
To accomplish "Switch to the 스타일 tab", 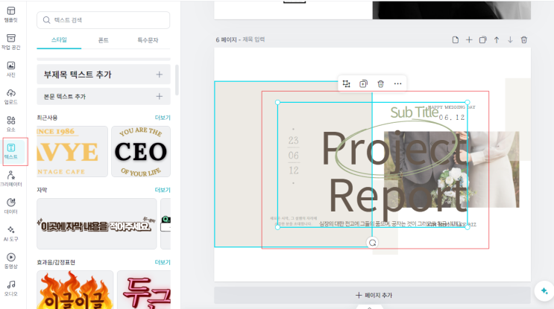I will (x=59, y=40).
